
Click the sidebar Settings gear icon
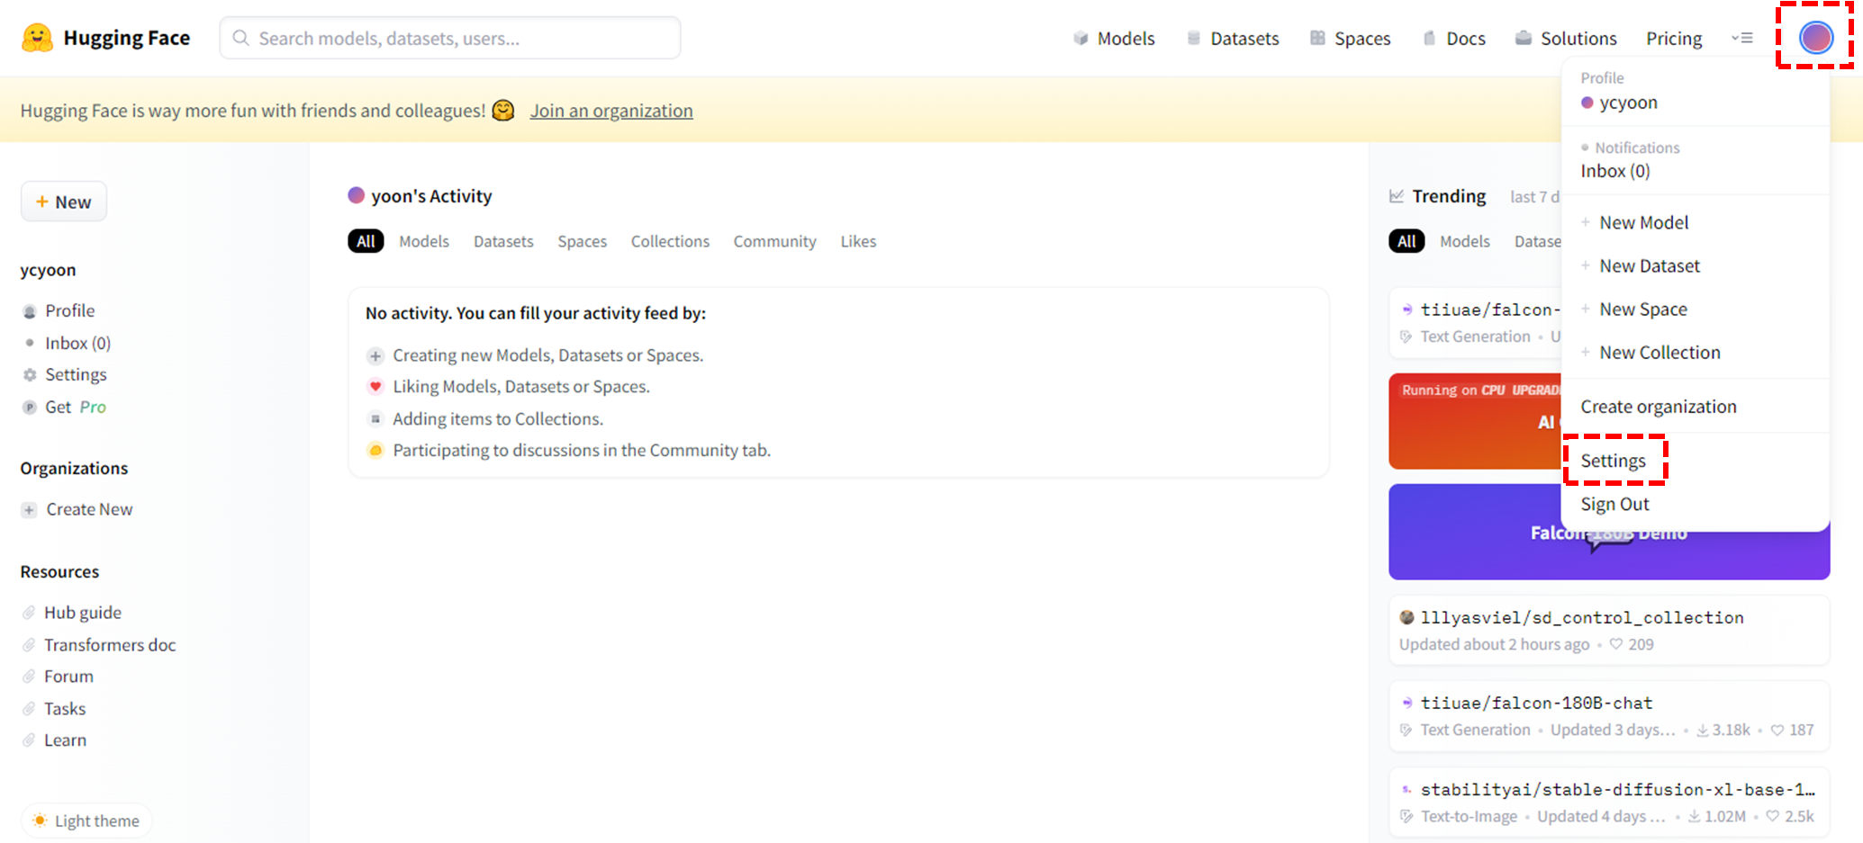(30, 375)
